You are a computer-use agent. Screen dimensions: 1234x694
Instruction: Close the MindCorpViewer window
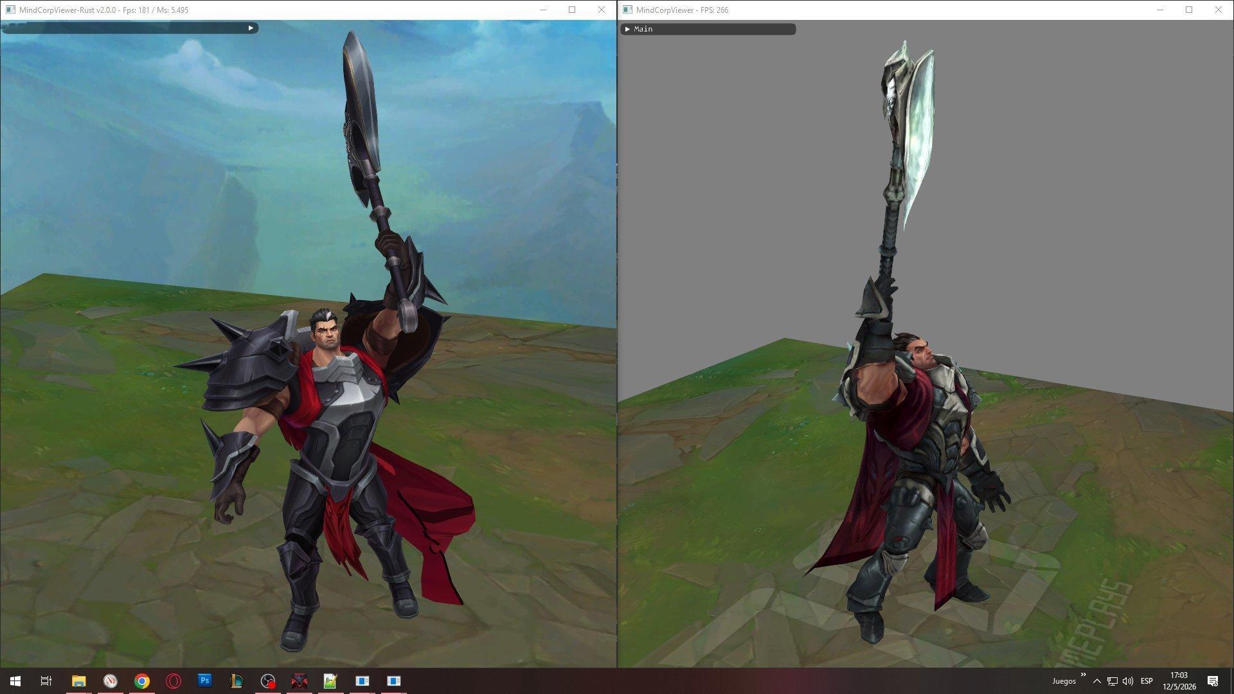[1219, 10]
